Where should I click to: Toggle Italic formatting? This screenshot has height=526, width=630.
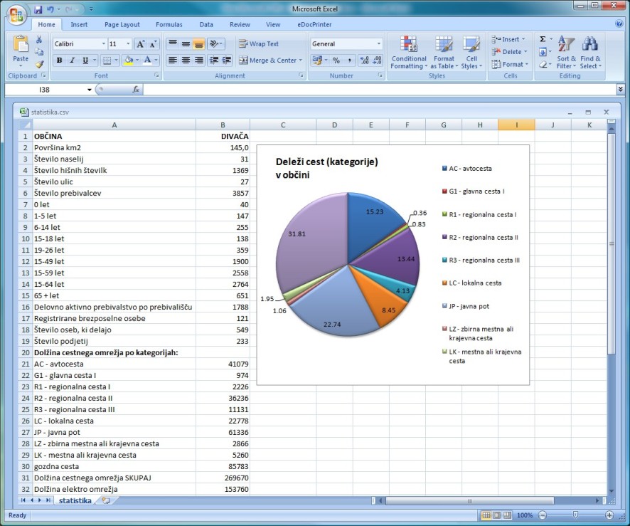click(73, 61)
